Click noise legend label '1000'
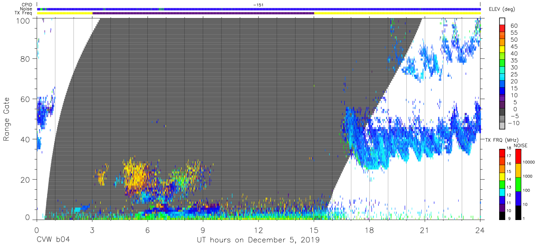Screen dimensions: 540x249 tap(528, 177)
